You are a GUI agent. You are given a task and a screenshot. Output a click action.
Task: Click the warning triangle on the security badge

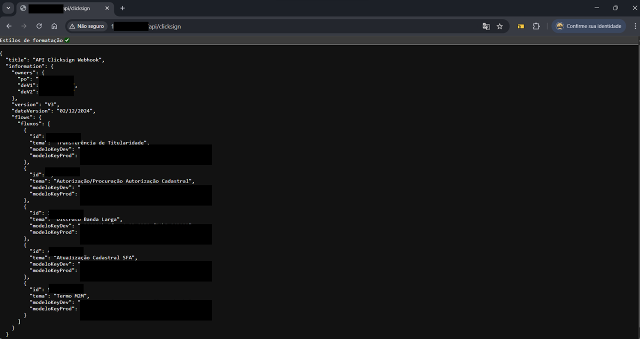pyautogui.click(x=73, y=26)
